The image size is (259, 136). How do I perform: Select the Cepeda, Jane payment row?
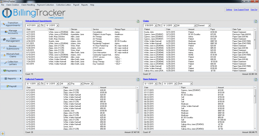click(x=81, y=111)
